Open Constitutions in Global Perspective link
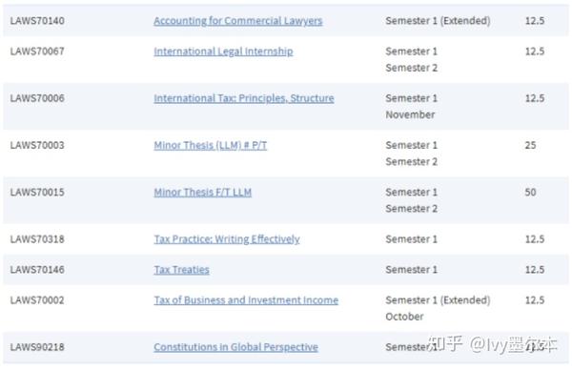This screenshot has width=572, height=370. [x=235, y=347]
